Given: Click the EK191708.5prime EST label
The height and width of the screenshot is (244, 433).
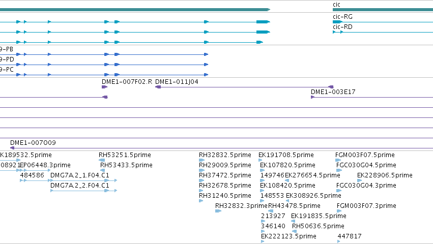Looking at the screenshot, I should (286, 155).
